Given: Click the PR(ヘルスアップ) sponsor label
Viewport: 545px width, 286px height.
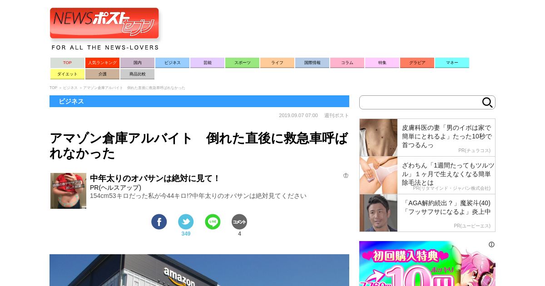Looking at the screenshot, I should [x=115, y=187].
